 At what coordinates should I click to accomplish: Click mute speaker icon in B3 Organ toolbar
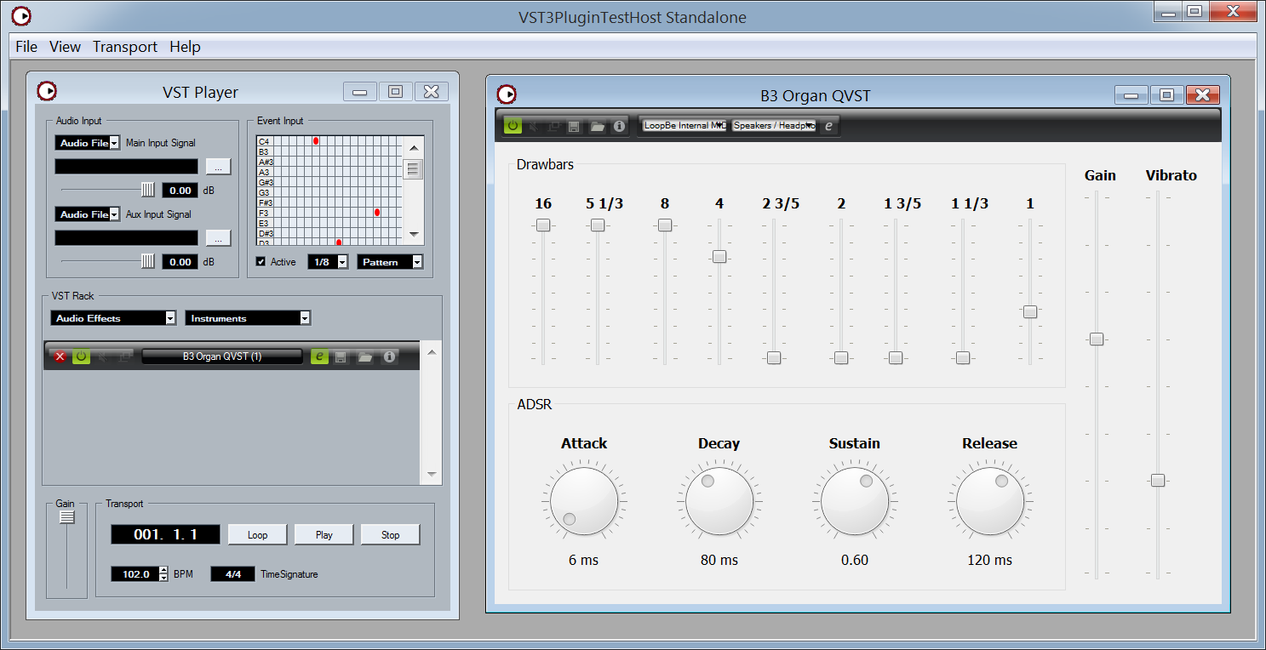(x=534, y=126)
